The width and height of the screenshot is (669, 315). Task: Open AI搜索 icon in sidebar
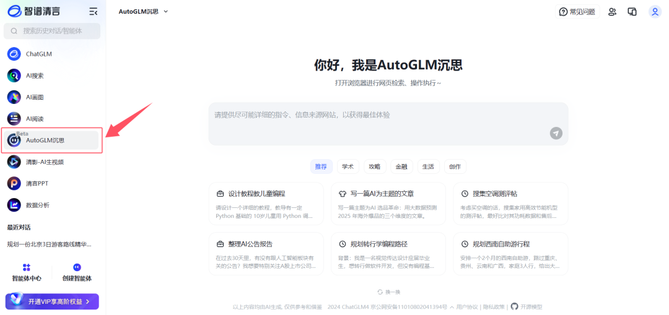pos(14,76)
